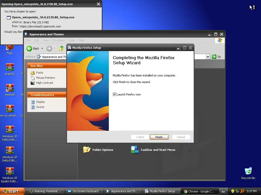Viewport: 261px width, 195px height.
Task: Switch to Mozilla Firefox Setup taskbar item
Action: coord(161,191)
